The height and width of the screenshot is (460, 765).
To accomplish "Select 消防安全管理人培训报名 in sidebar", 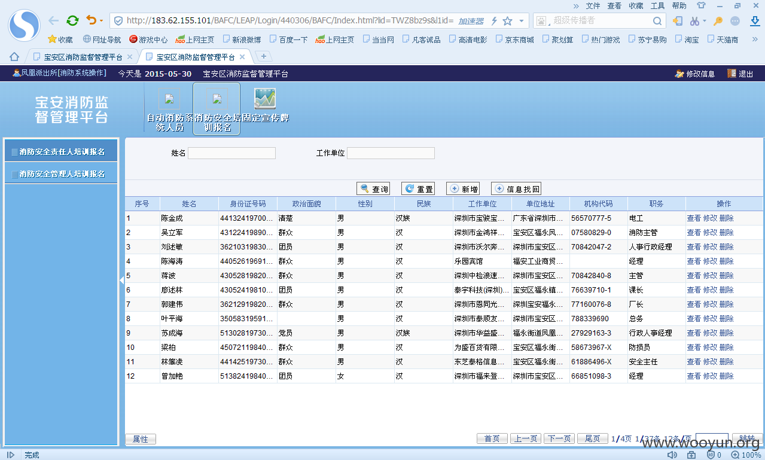I will pos(60,173).
